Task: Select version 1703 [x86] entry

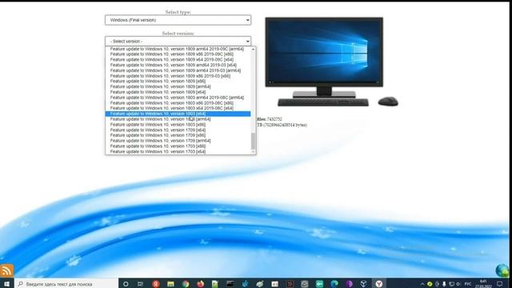Action: click(178, 146)
